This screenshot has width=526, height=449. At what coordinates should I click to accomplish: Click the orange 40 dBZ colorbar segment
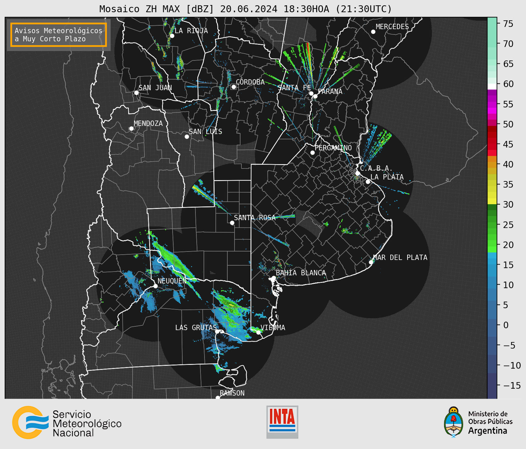[492, 165]
